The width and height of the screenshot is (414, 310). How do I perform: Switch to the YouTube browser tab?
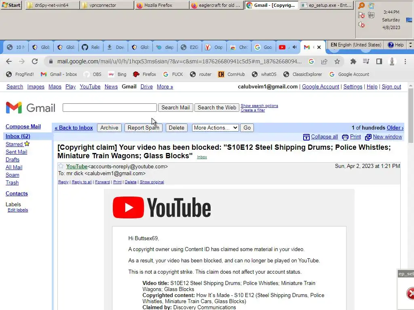[287, 47]
